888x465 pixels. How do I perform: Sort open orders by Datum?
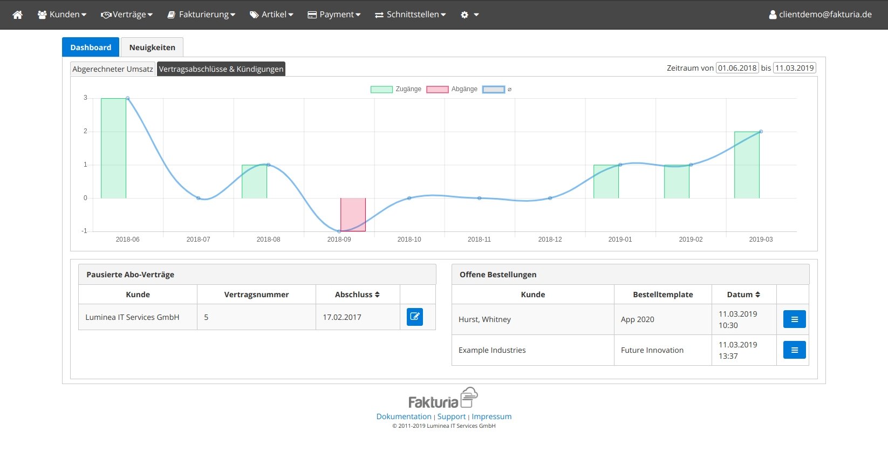point(744,295)
